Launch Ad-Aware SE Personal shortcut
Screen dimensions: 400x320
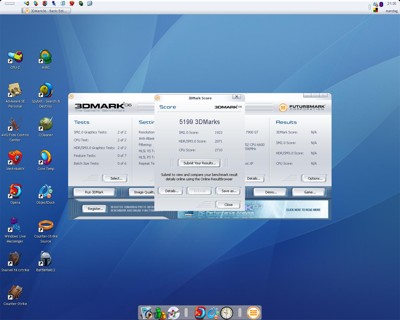click(x=15, y=95)
